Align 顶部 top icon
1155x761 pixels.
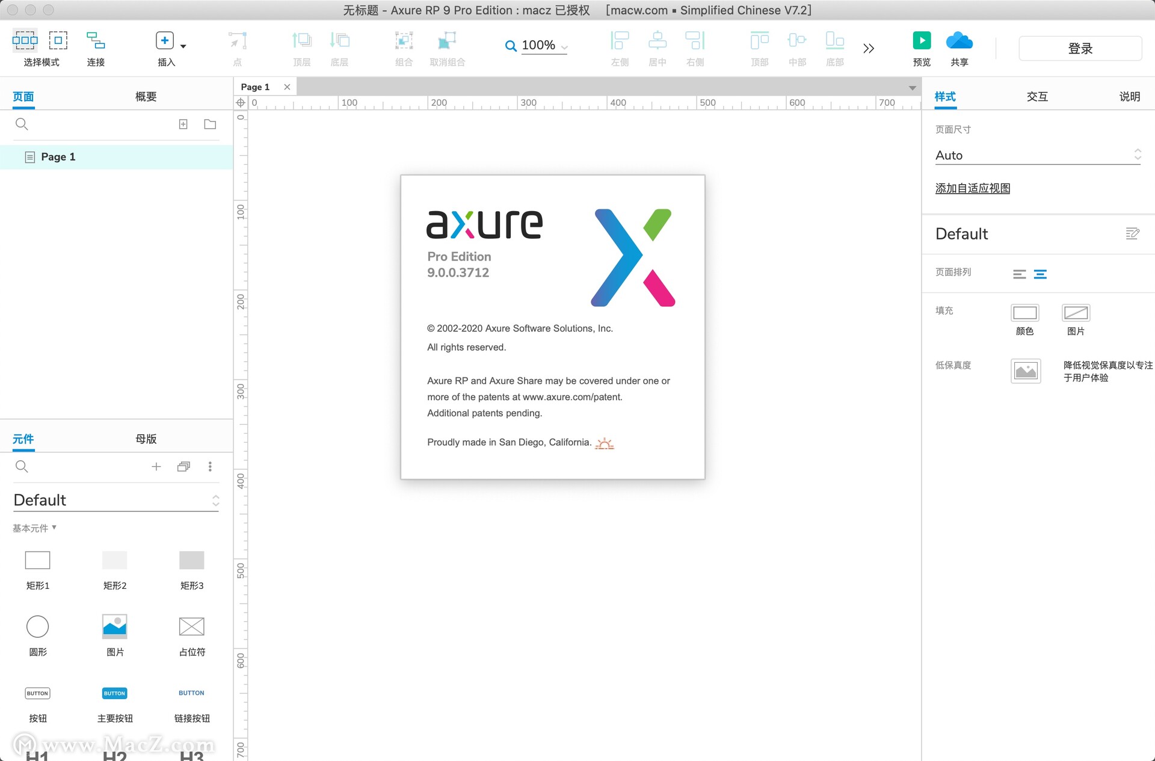pyautogui.click(x=759, y=40)
